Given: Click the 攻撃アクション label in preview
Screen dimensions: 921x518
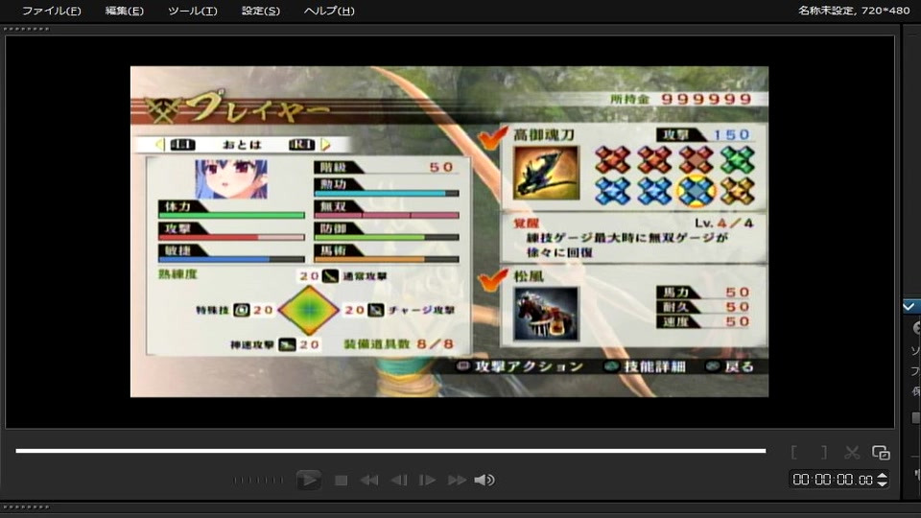Looking at the screenshot, I should [x=529, y=366].
